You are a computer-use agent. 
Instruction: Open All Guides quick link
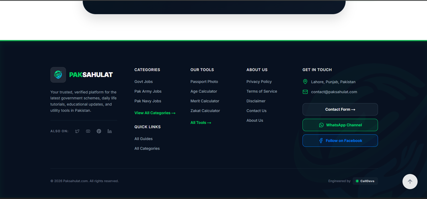click(x=143, y=139)
